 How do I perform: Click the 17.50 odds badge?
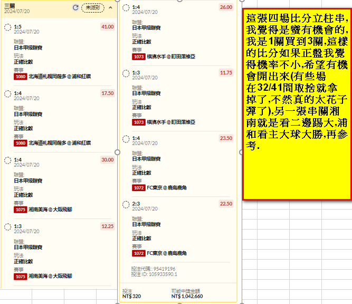coord(107,93)
